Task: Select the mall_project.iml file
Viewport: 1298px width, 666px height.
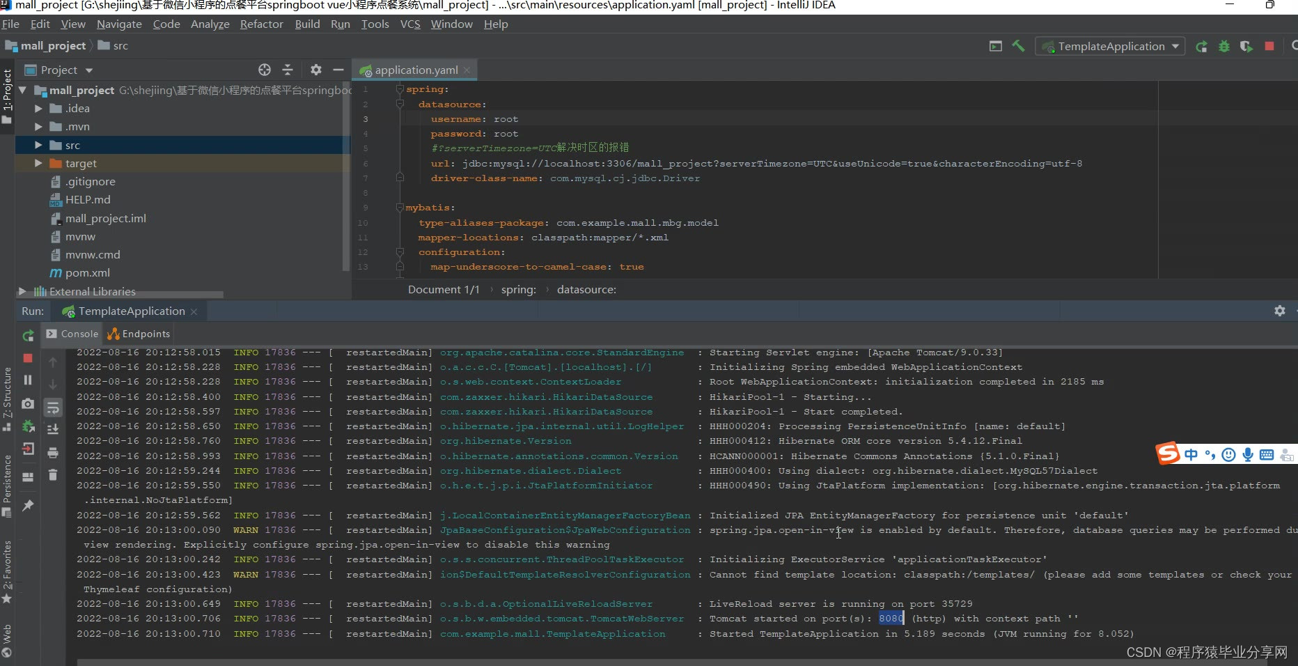Action: [x=105, y=218]
